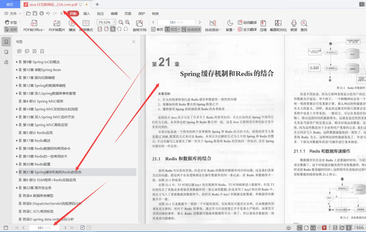Click bookmark panel icon in sidebar

(x=6, y=42)
